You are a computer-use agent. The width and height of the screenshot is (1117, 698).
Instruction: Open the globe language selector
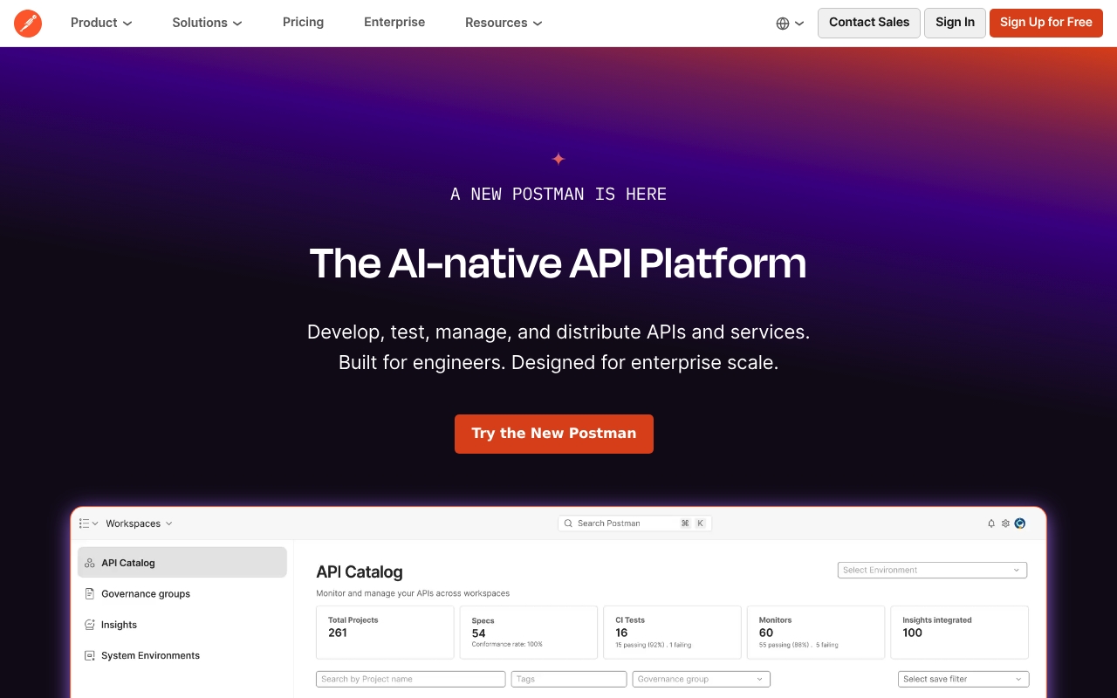(790, 24)
